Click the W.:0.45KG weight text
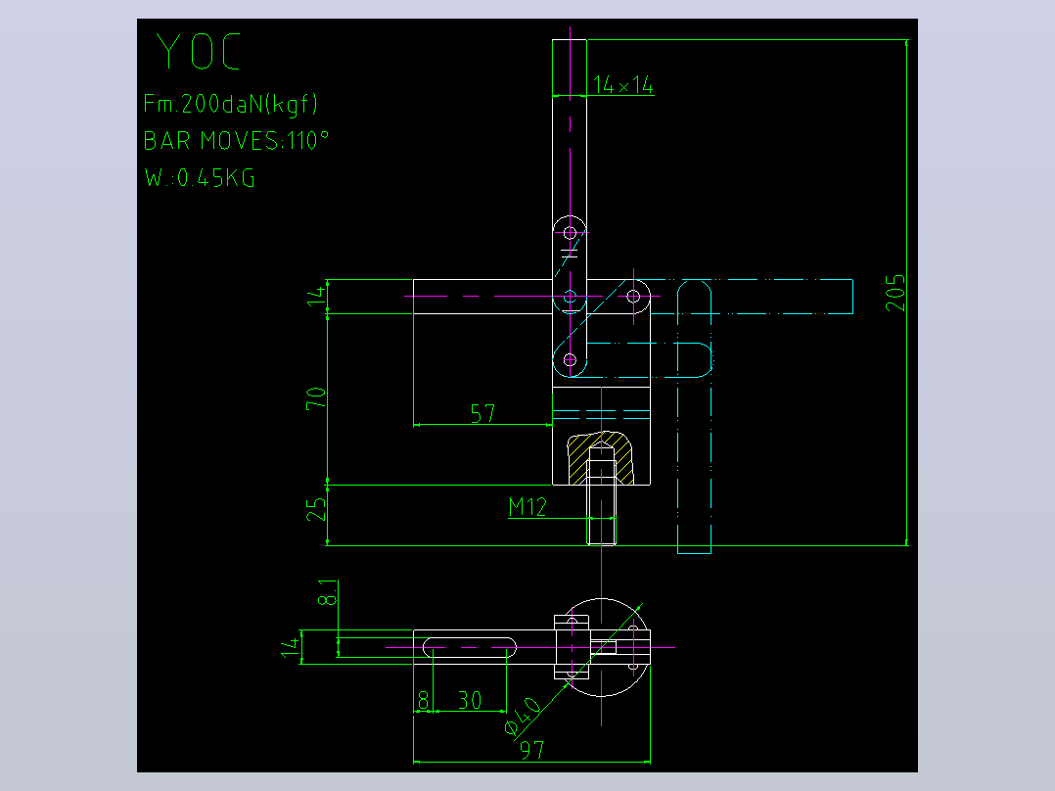Viewport: 1055px width, 791px height. [x=200, y=178]
